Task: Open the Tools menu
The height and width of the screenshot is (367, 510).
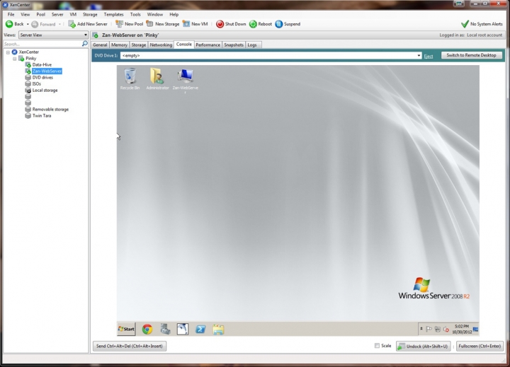Action: (x=135, y=15)
